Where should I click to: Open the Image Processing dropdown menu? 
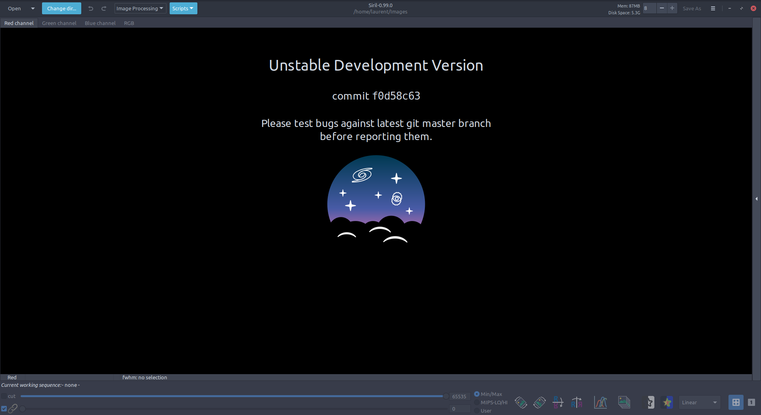140,8
